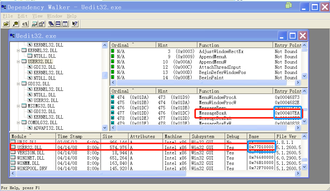Screen dimensions: 330x191
Task: Click the Open file toolbar icon
Action: [6, 24]
